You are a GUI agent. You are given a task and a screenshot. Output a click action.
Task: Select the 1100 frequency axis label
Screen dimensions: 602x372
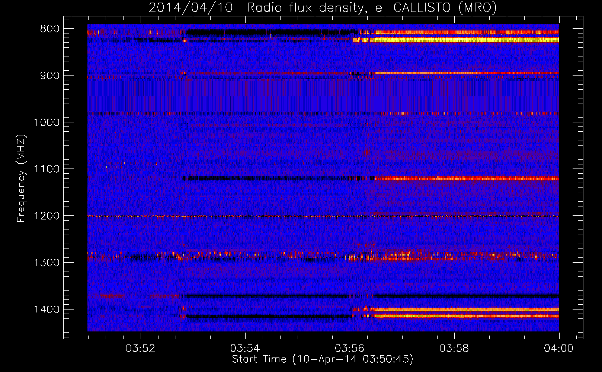click(47, 169)
